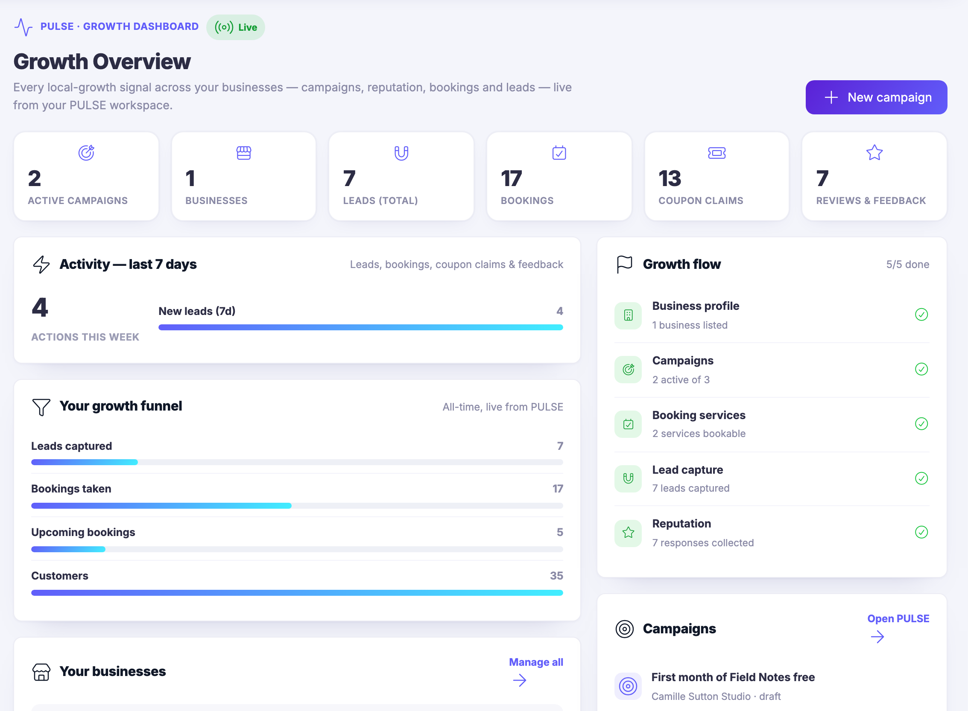Click the Booking services calendar icon

628,424
